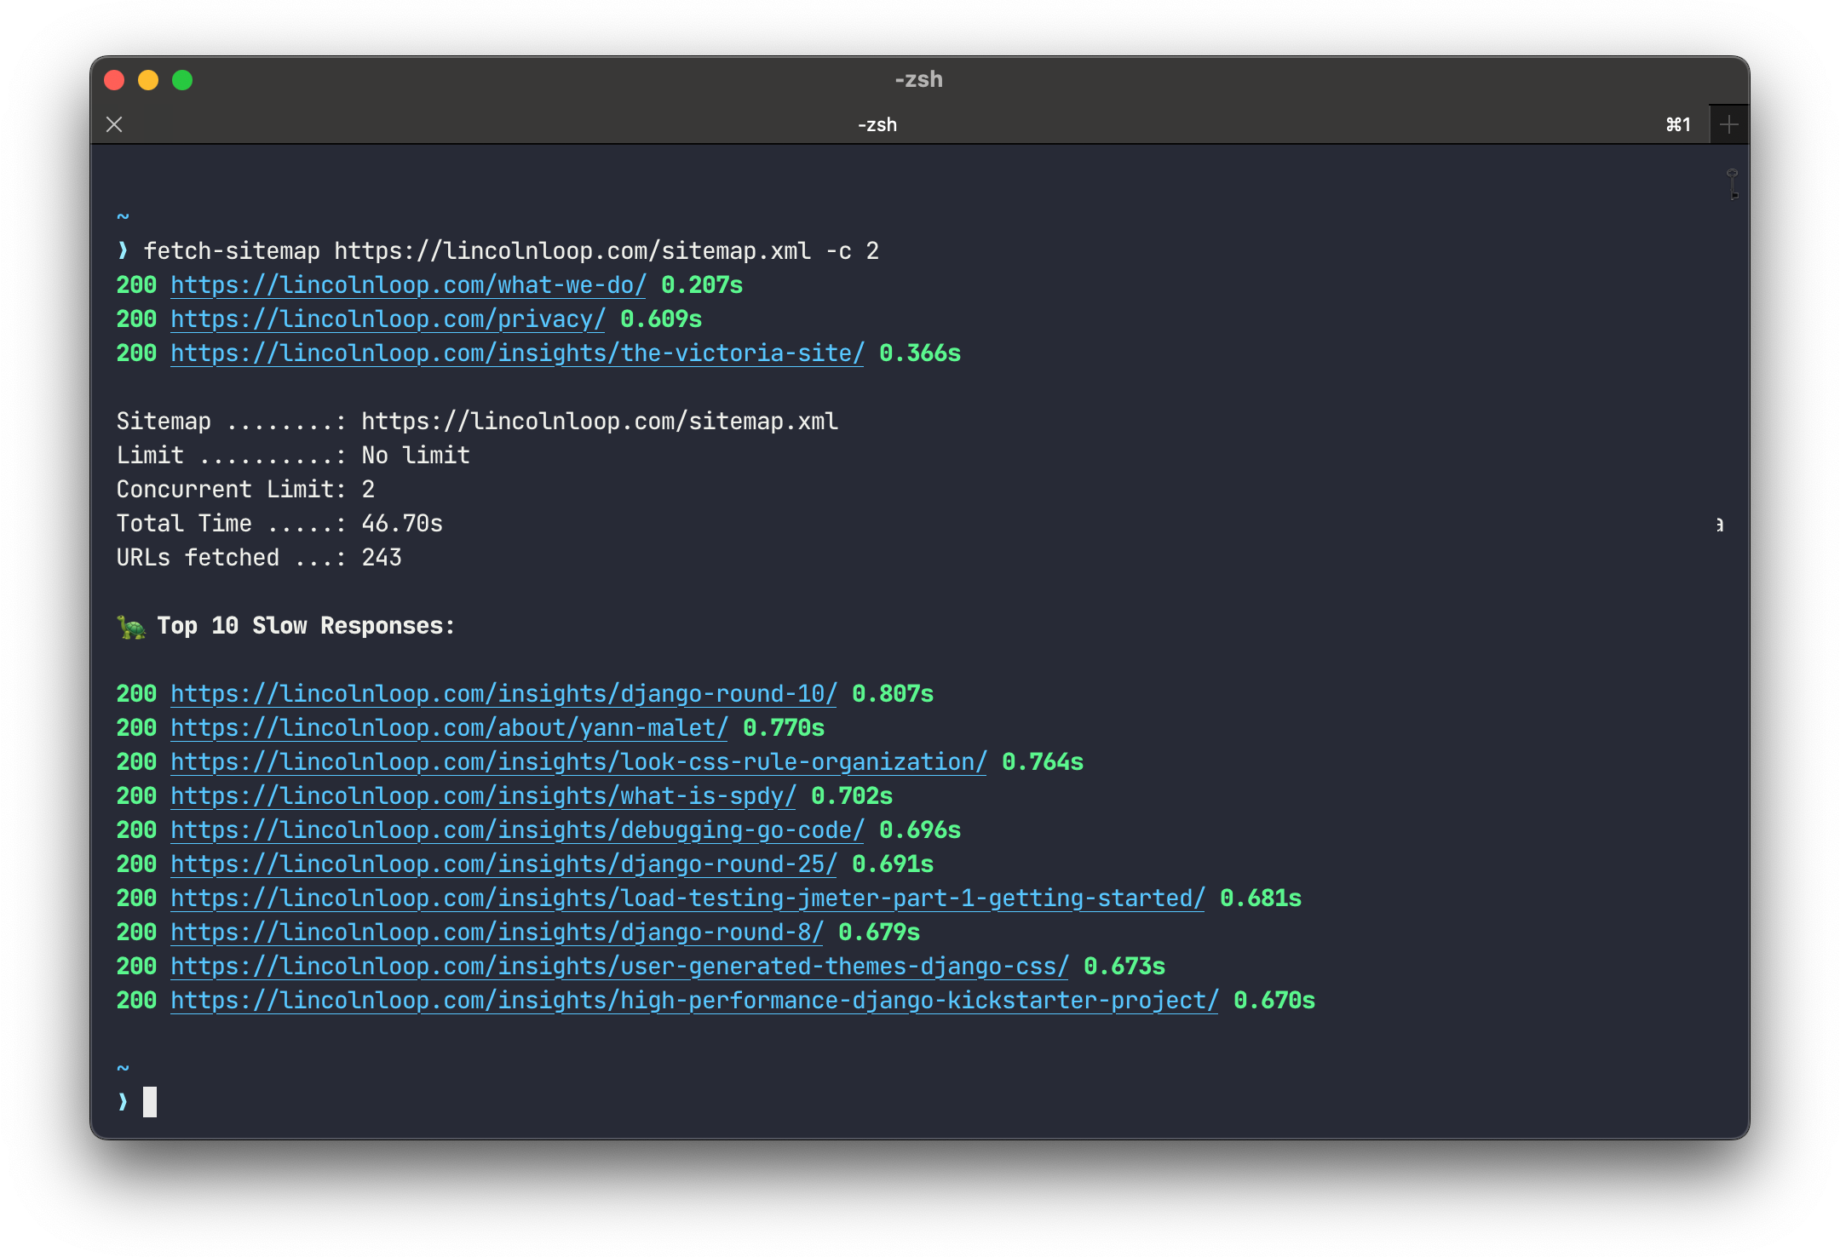Open the load-testing-jmeter-part-1 link
This screenshot has height=1257, width=1840.
(x=687, y=898)
